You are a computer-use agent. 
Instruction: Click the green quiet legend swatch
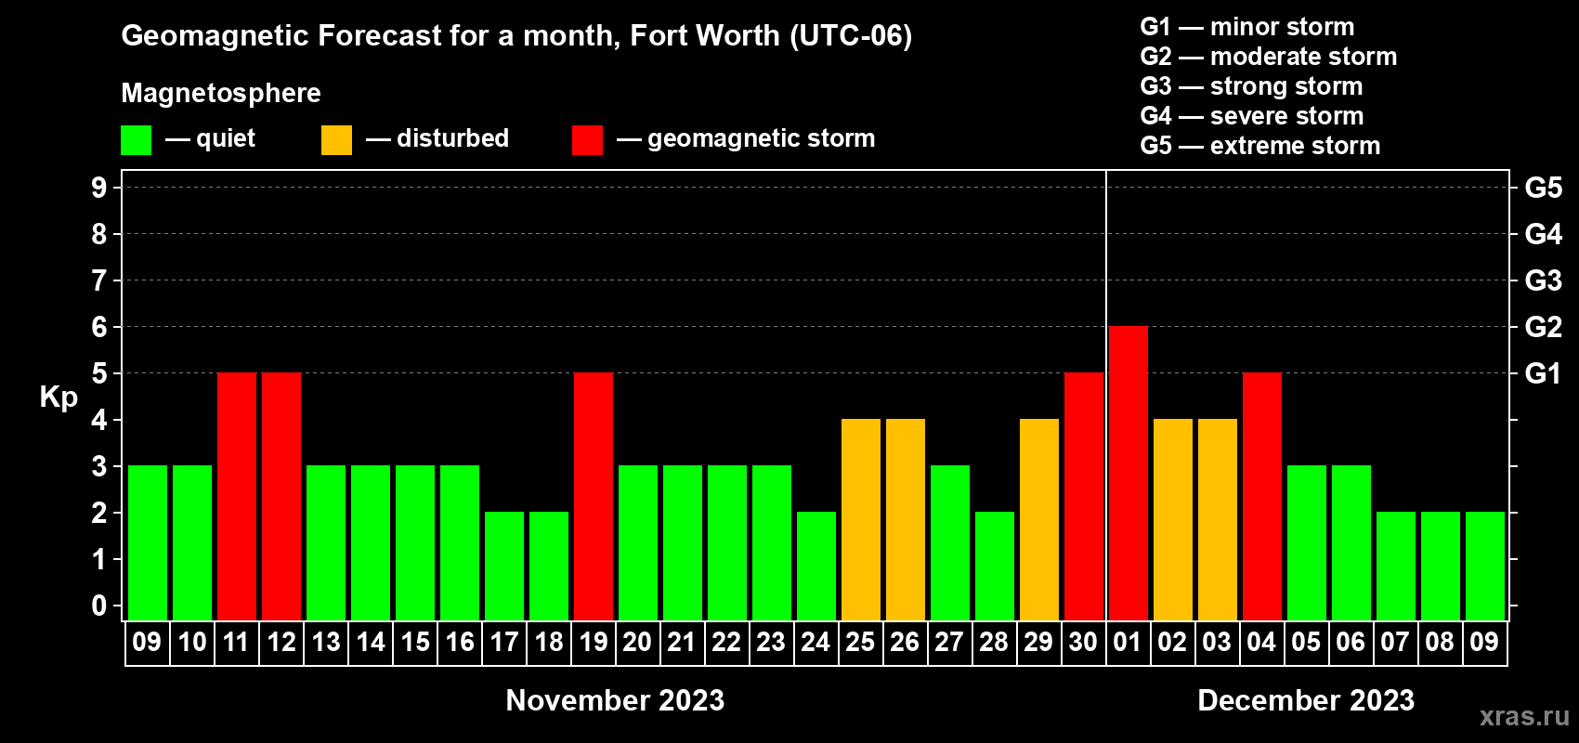point(137,140)
